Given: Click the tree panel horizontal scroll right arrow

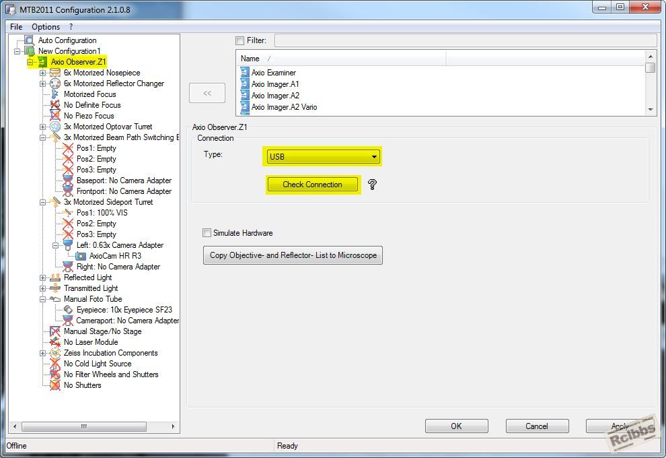Looking at the screenshot, I should 174,426.
